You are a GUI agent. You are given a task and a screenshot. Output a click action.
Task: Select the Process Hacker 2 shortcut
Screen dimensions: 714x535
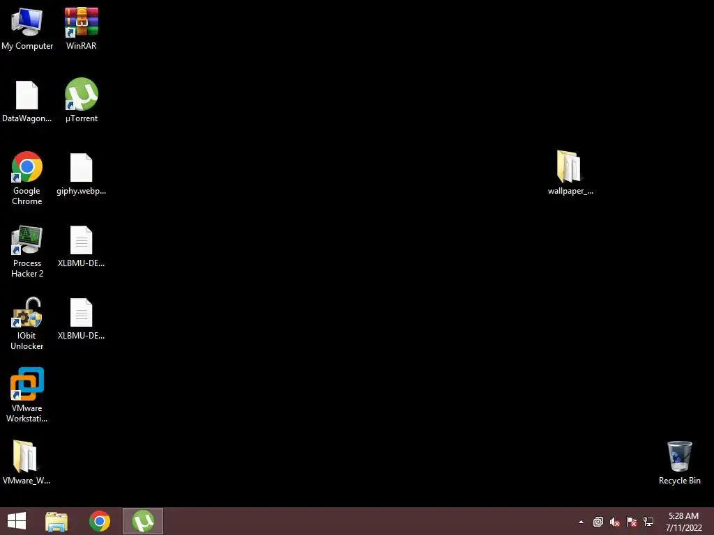click(27, 251)
